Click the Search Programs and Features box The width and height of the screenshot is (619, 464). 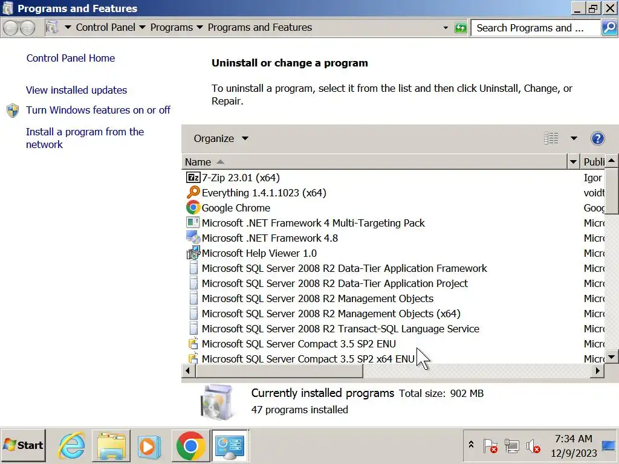click(536, 28)
